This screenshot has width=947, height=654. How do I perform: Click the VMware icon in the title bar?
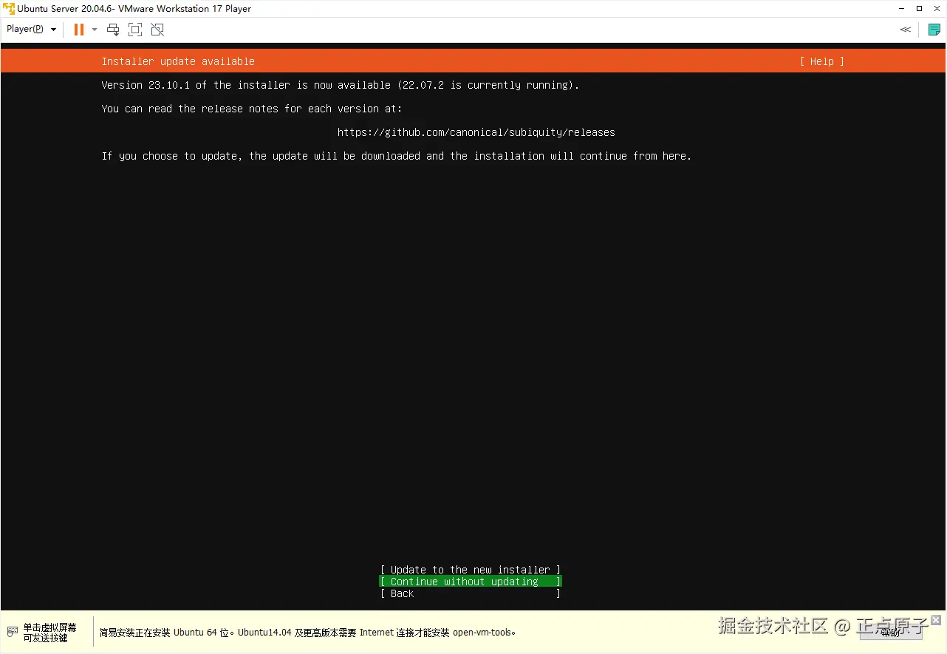click(9, 9)
